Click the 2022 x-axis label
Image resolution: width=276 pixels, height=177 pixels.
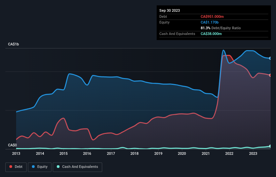point(229,153)
